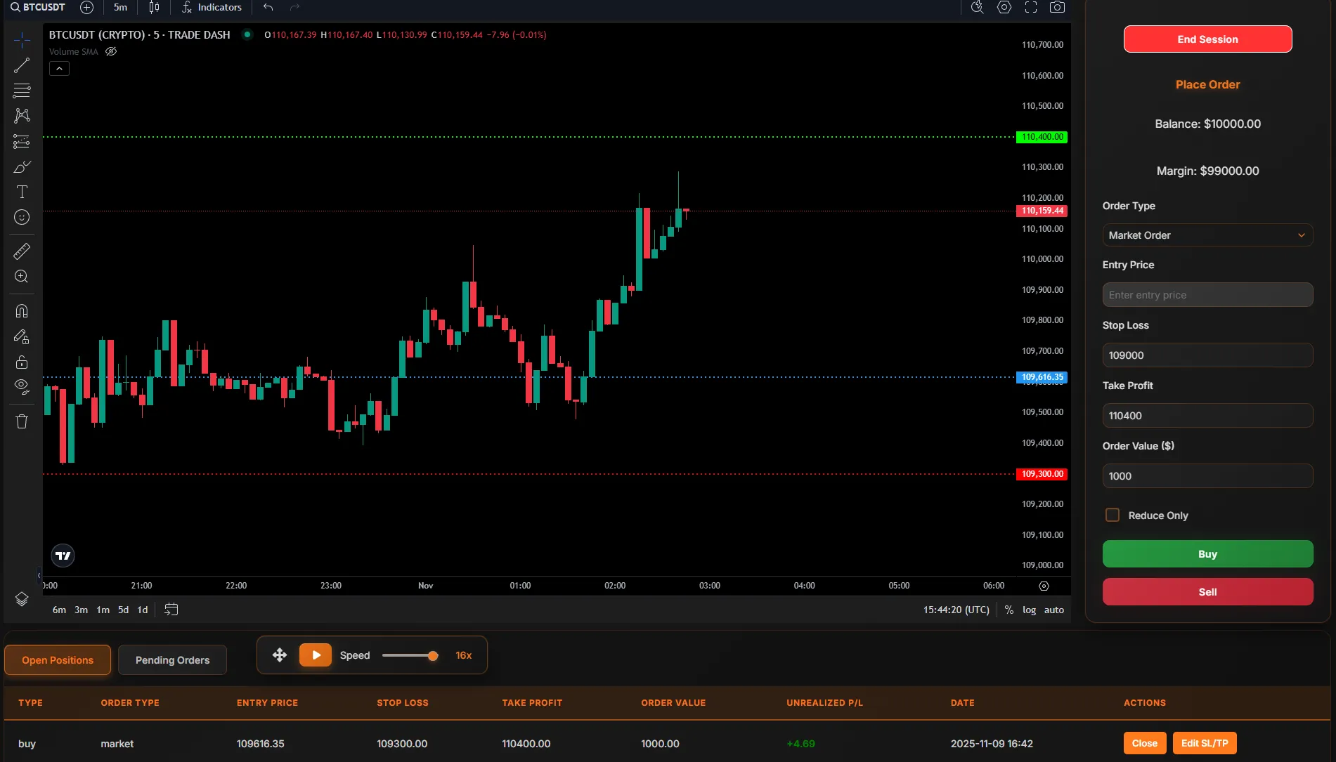Select the trend line drawing tool
1336x762 pixels.
(x=22, y=65)
